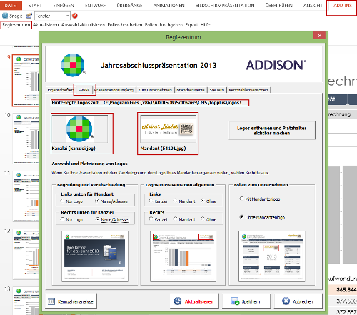Image resolution: width=357 pixels, height=315 pixels.
Task: Click the value 365.844 in the slide table
Action: point(346,290)
